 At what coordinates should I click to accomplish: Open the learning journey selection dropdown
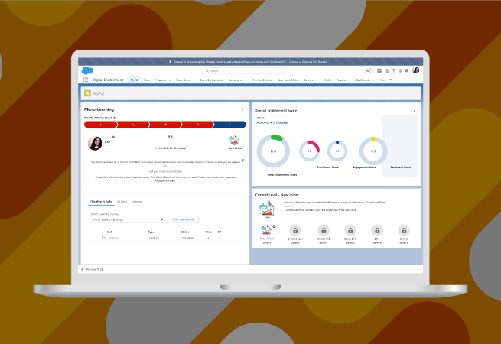click(x=128, y=219)
